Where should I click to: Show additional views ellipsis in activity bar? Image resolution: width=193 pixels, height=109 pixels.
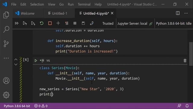point(6,58)
